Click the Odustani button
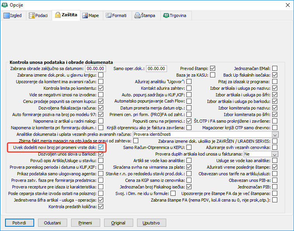The width and height of the screenshot is (294, 231). [52, 223]
